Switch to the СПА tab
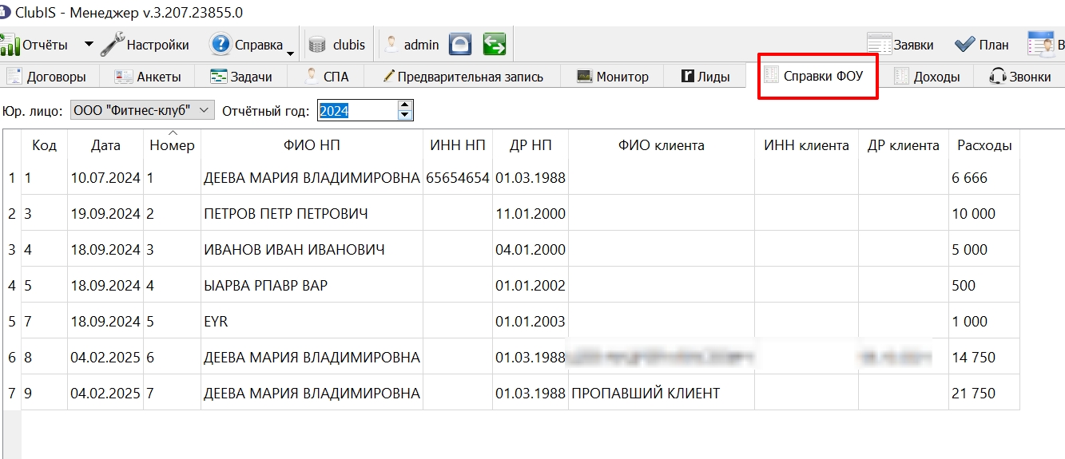The image size is (1065, 459). (x=327, y=77)
